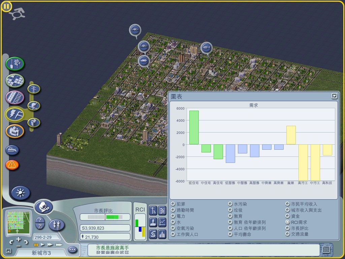This screenshot has width=345, height=259.
Task: Switch to Mayor mode (top hat icon)
Action: tap(43, 207)
